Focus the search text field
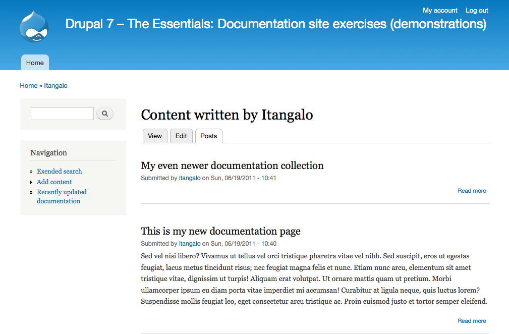509x334 pixels. click(62, 114)
